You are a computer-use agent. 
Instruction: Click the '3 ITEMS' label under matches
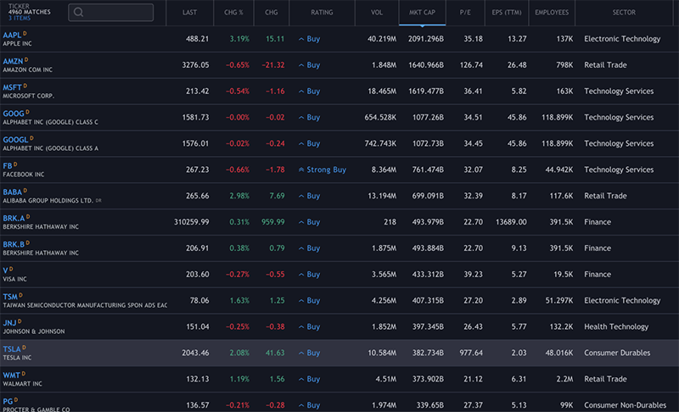(20, 18)
